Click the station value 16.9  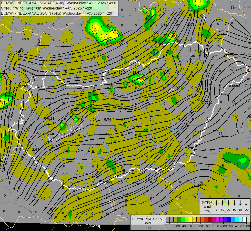pyautogui.click(x=235, y=102)
